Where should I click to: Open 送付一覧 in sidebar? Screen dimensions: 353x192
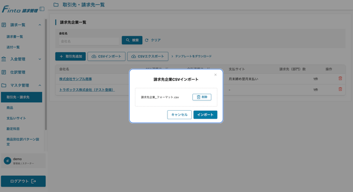tap(13, 47)
